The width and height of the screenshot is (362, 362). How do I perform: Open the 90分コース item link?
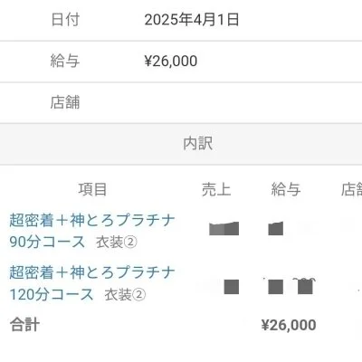92,231
